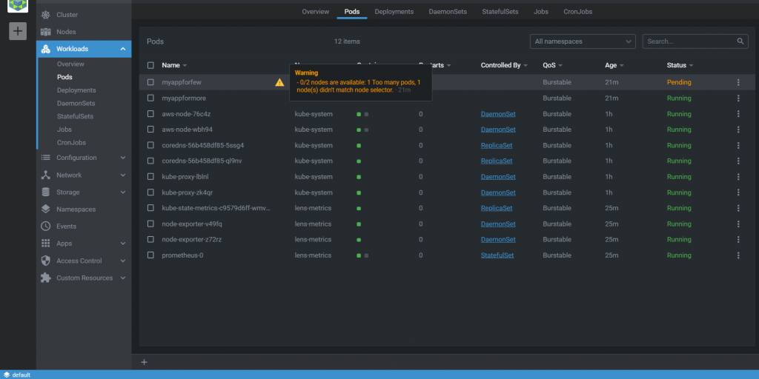Open the Custom Resources puzzle icon

click(45, 278)
